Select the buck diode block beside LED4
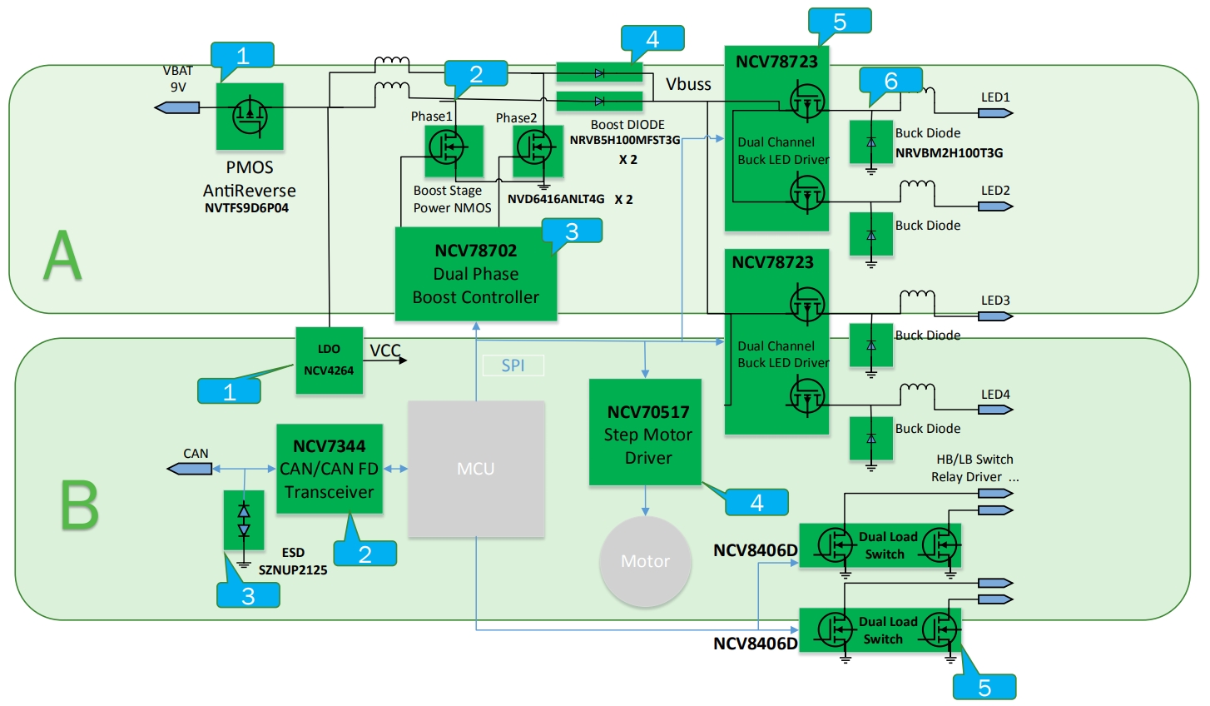The width and height of the screenshot is (1210, 706). pos(871,438)
